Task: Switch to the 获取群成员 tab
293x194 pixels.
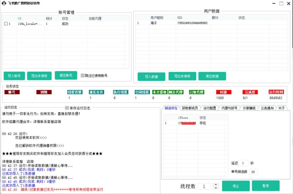Action: (x=190, y=108)
